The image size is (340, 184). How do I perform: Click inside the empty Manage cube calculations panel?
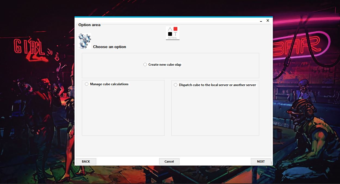(123, 111)
